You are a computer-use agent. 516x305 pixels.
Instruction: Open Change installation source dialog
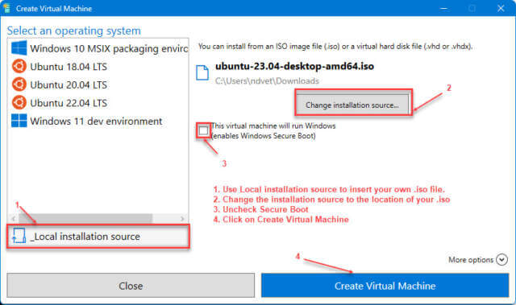(352, 105)
